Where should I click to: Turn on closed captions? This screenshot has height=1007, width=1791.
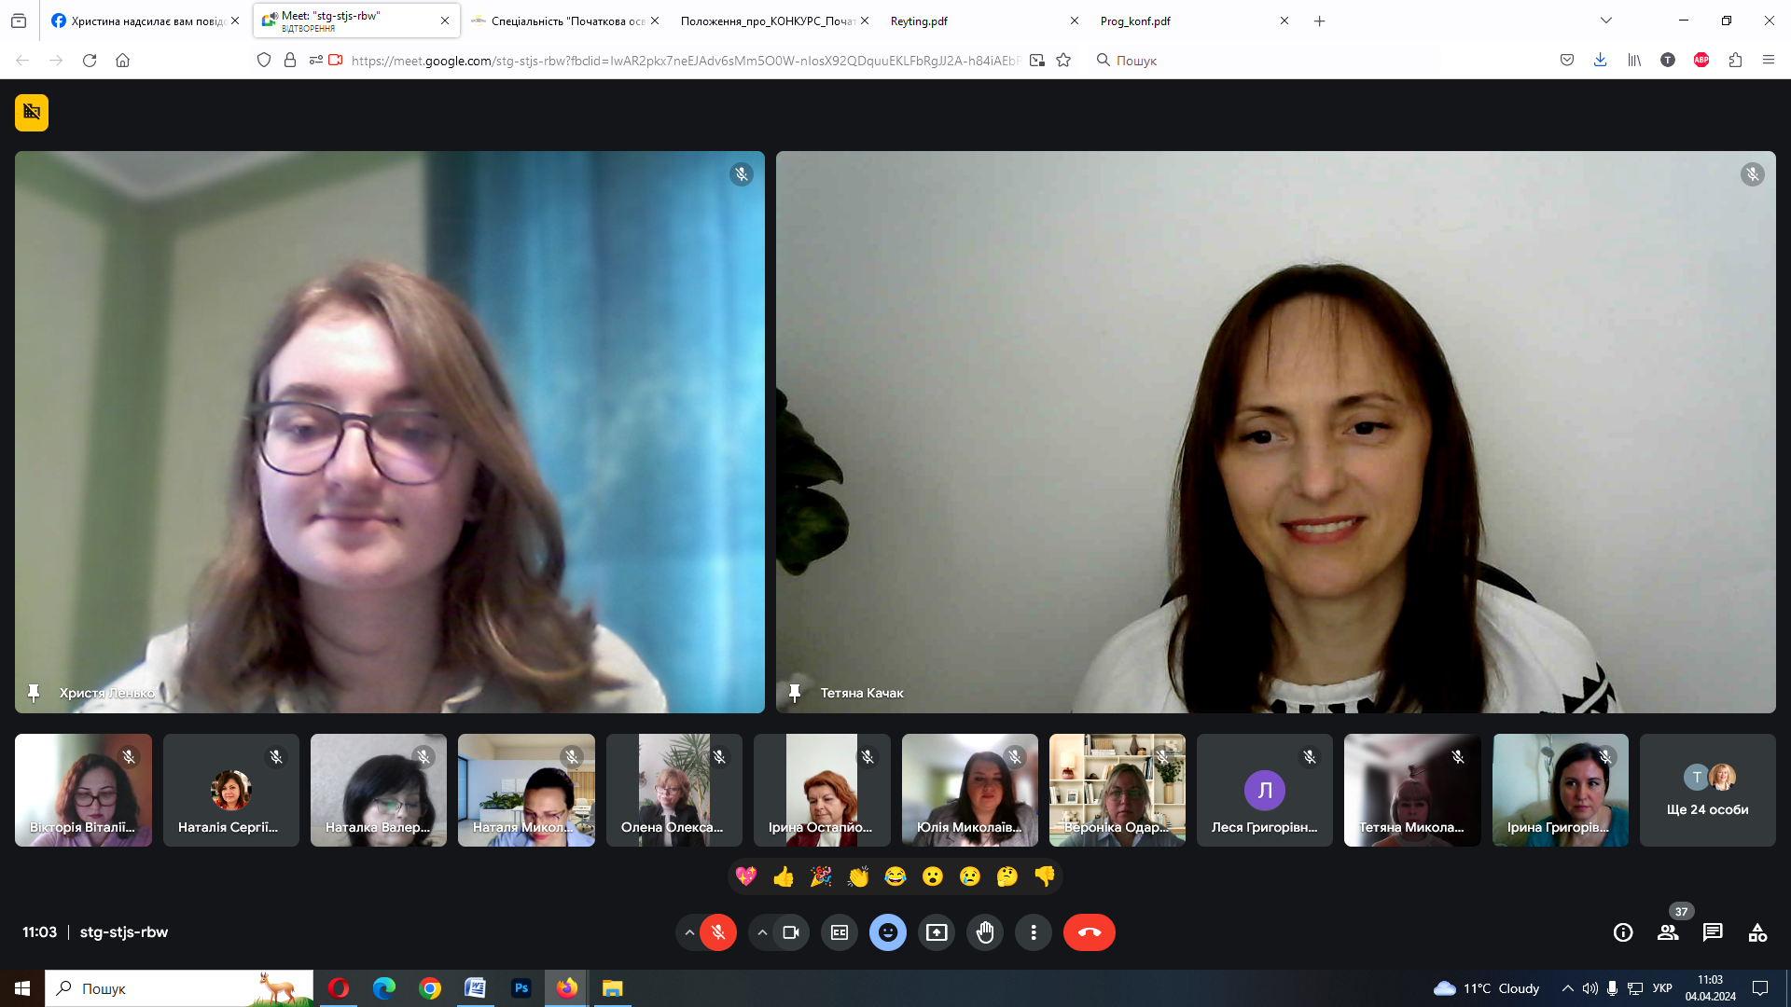[x=839, y=932]
